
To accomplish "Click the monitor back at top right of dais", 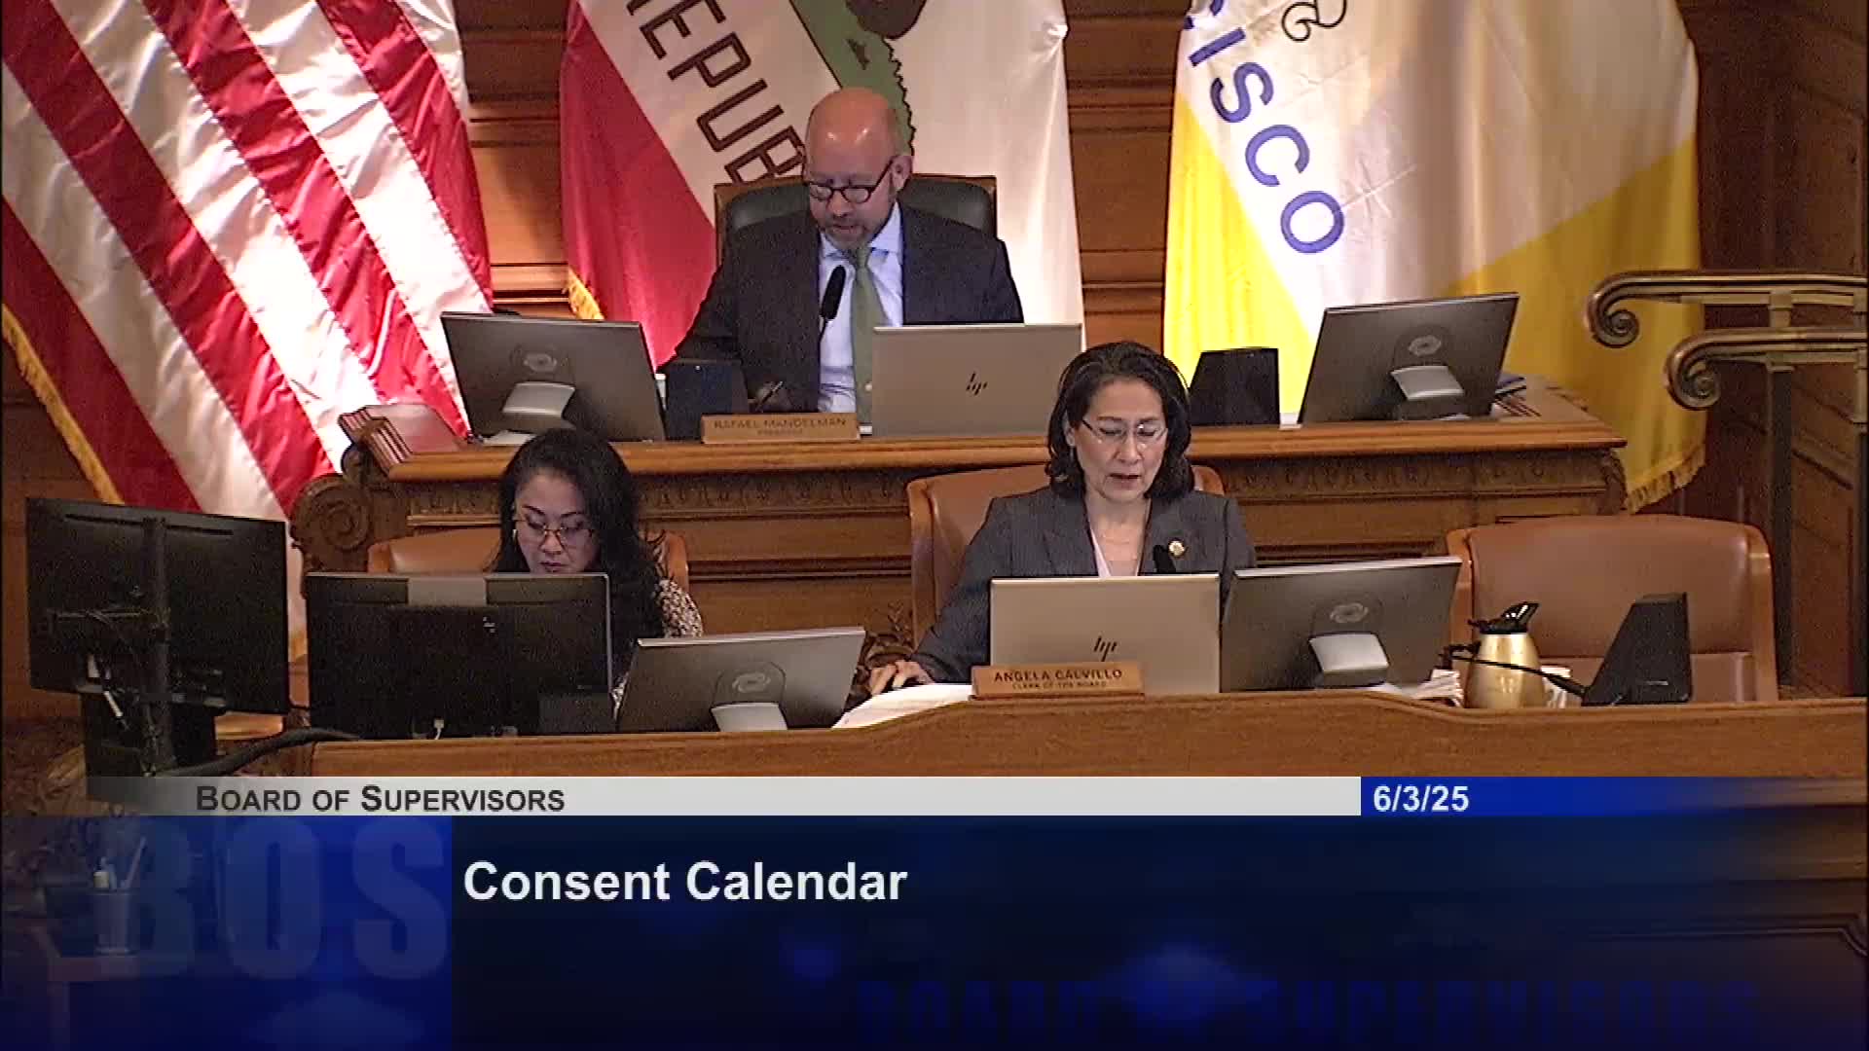I will (x=1409, y=358).
